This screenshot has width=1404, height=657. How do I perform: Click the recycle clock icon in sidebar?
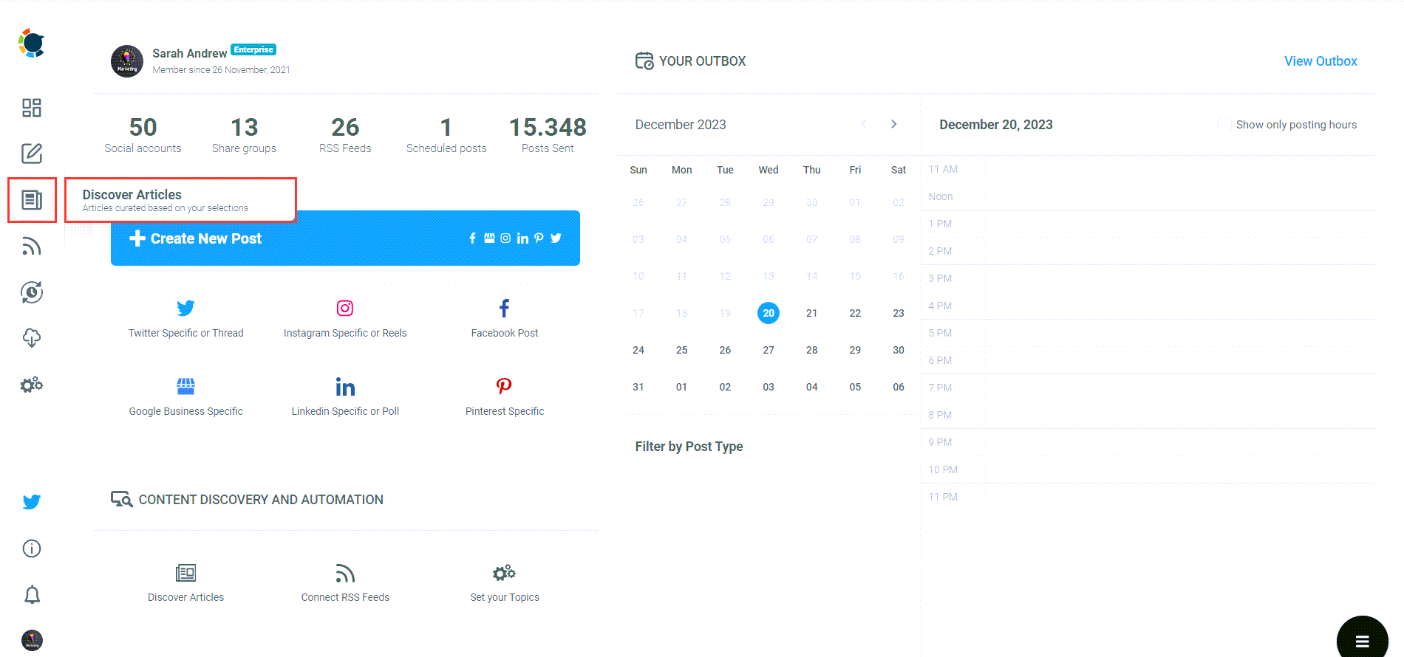[x=32, y=292]
